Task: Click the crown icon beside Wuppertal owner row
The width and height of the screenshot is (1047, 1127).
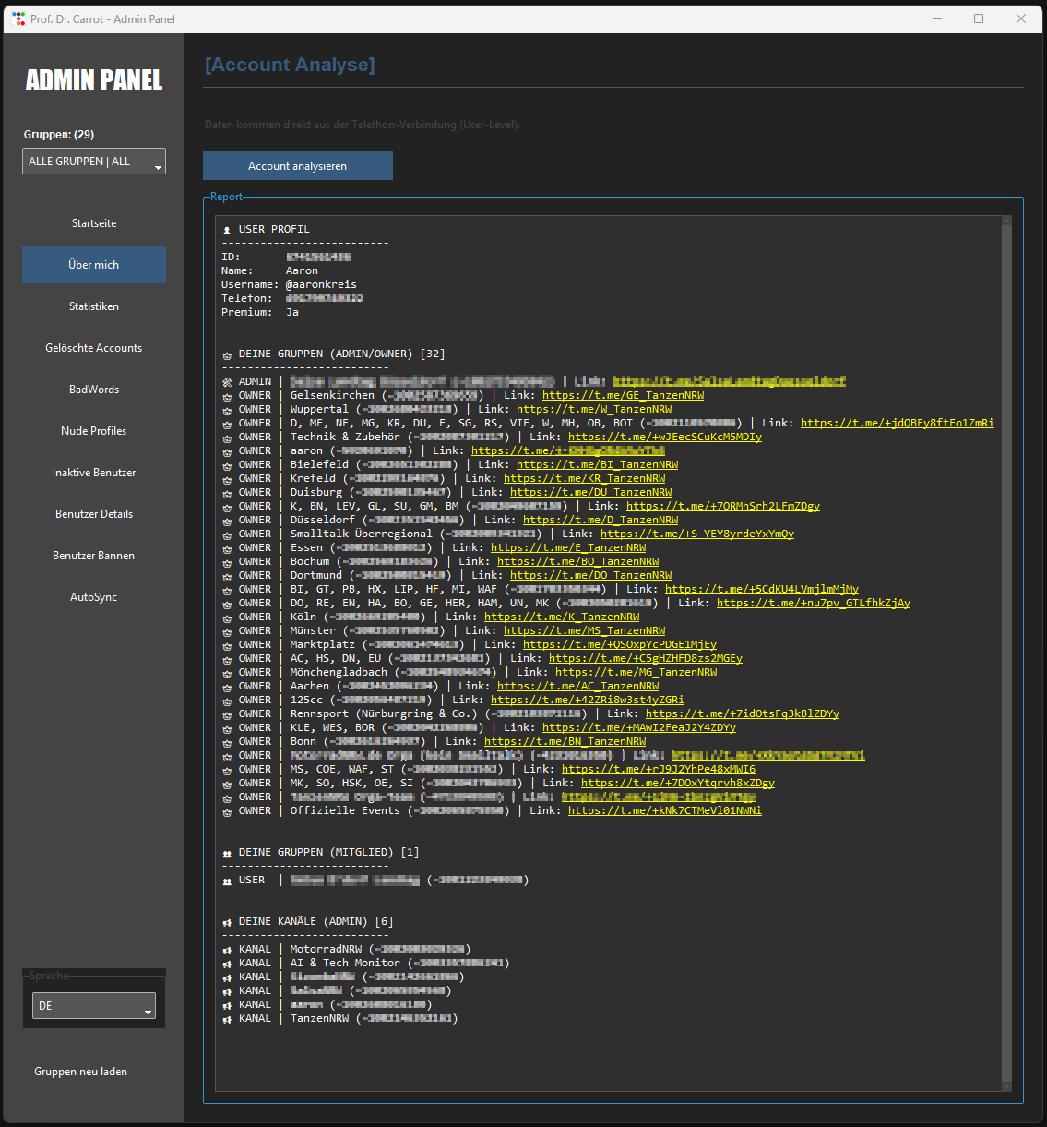Action: (227, 410)
